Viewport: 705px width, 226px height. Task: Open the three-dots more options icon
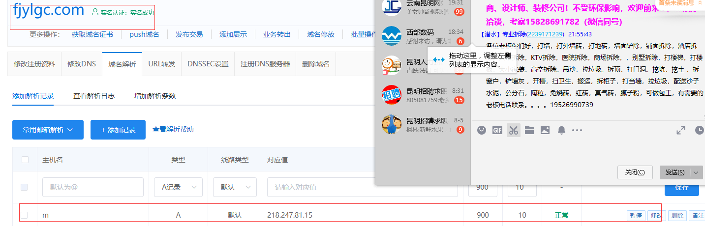577,130
